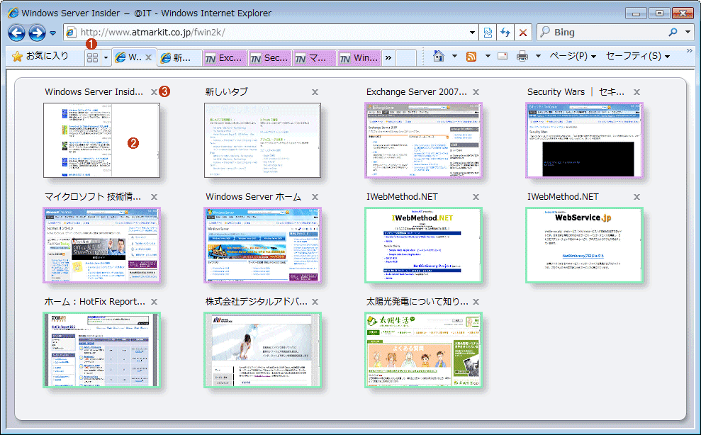This screenshot has width=701, height=435.
Task: Click the Home icon in command bar
Action: (x=439, y=57)
